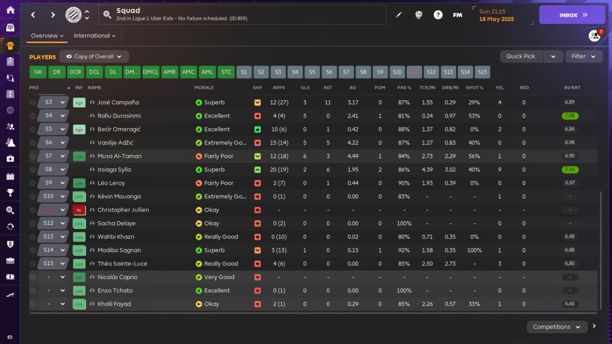
Task: Open the social feed icon with badge 7
Action: (594, 35)
